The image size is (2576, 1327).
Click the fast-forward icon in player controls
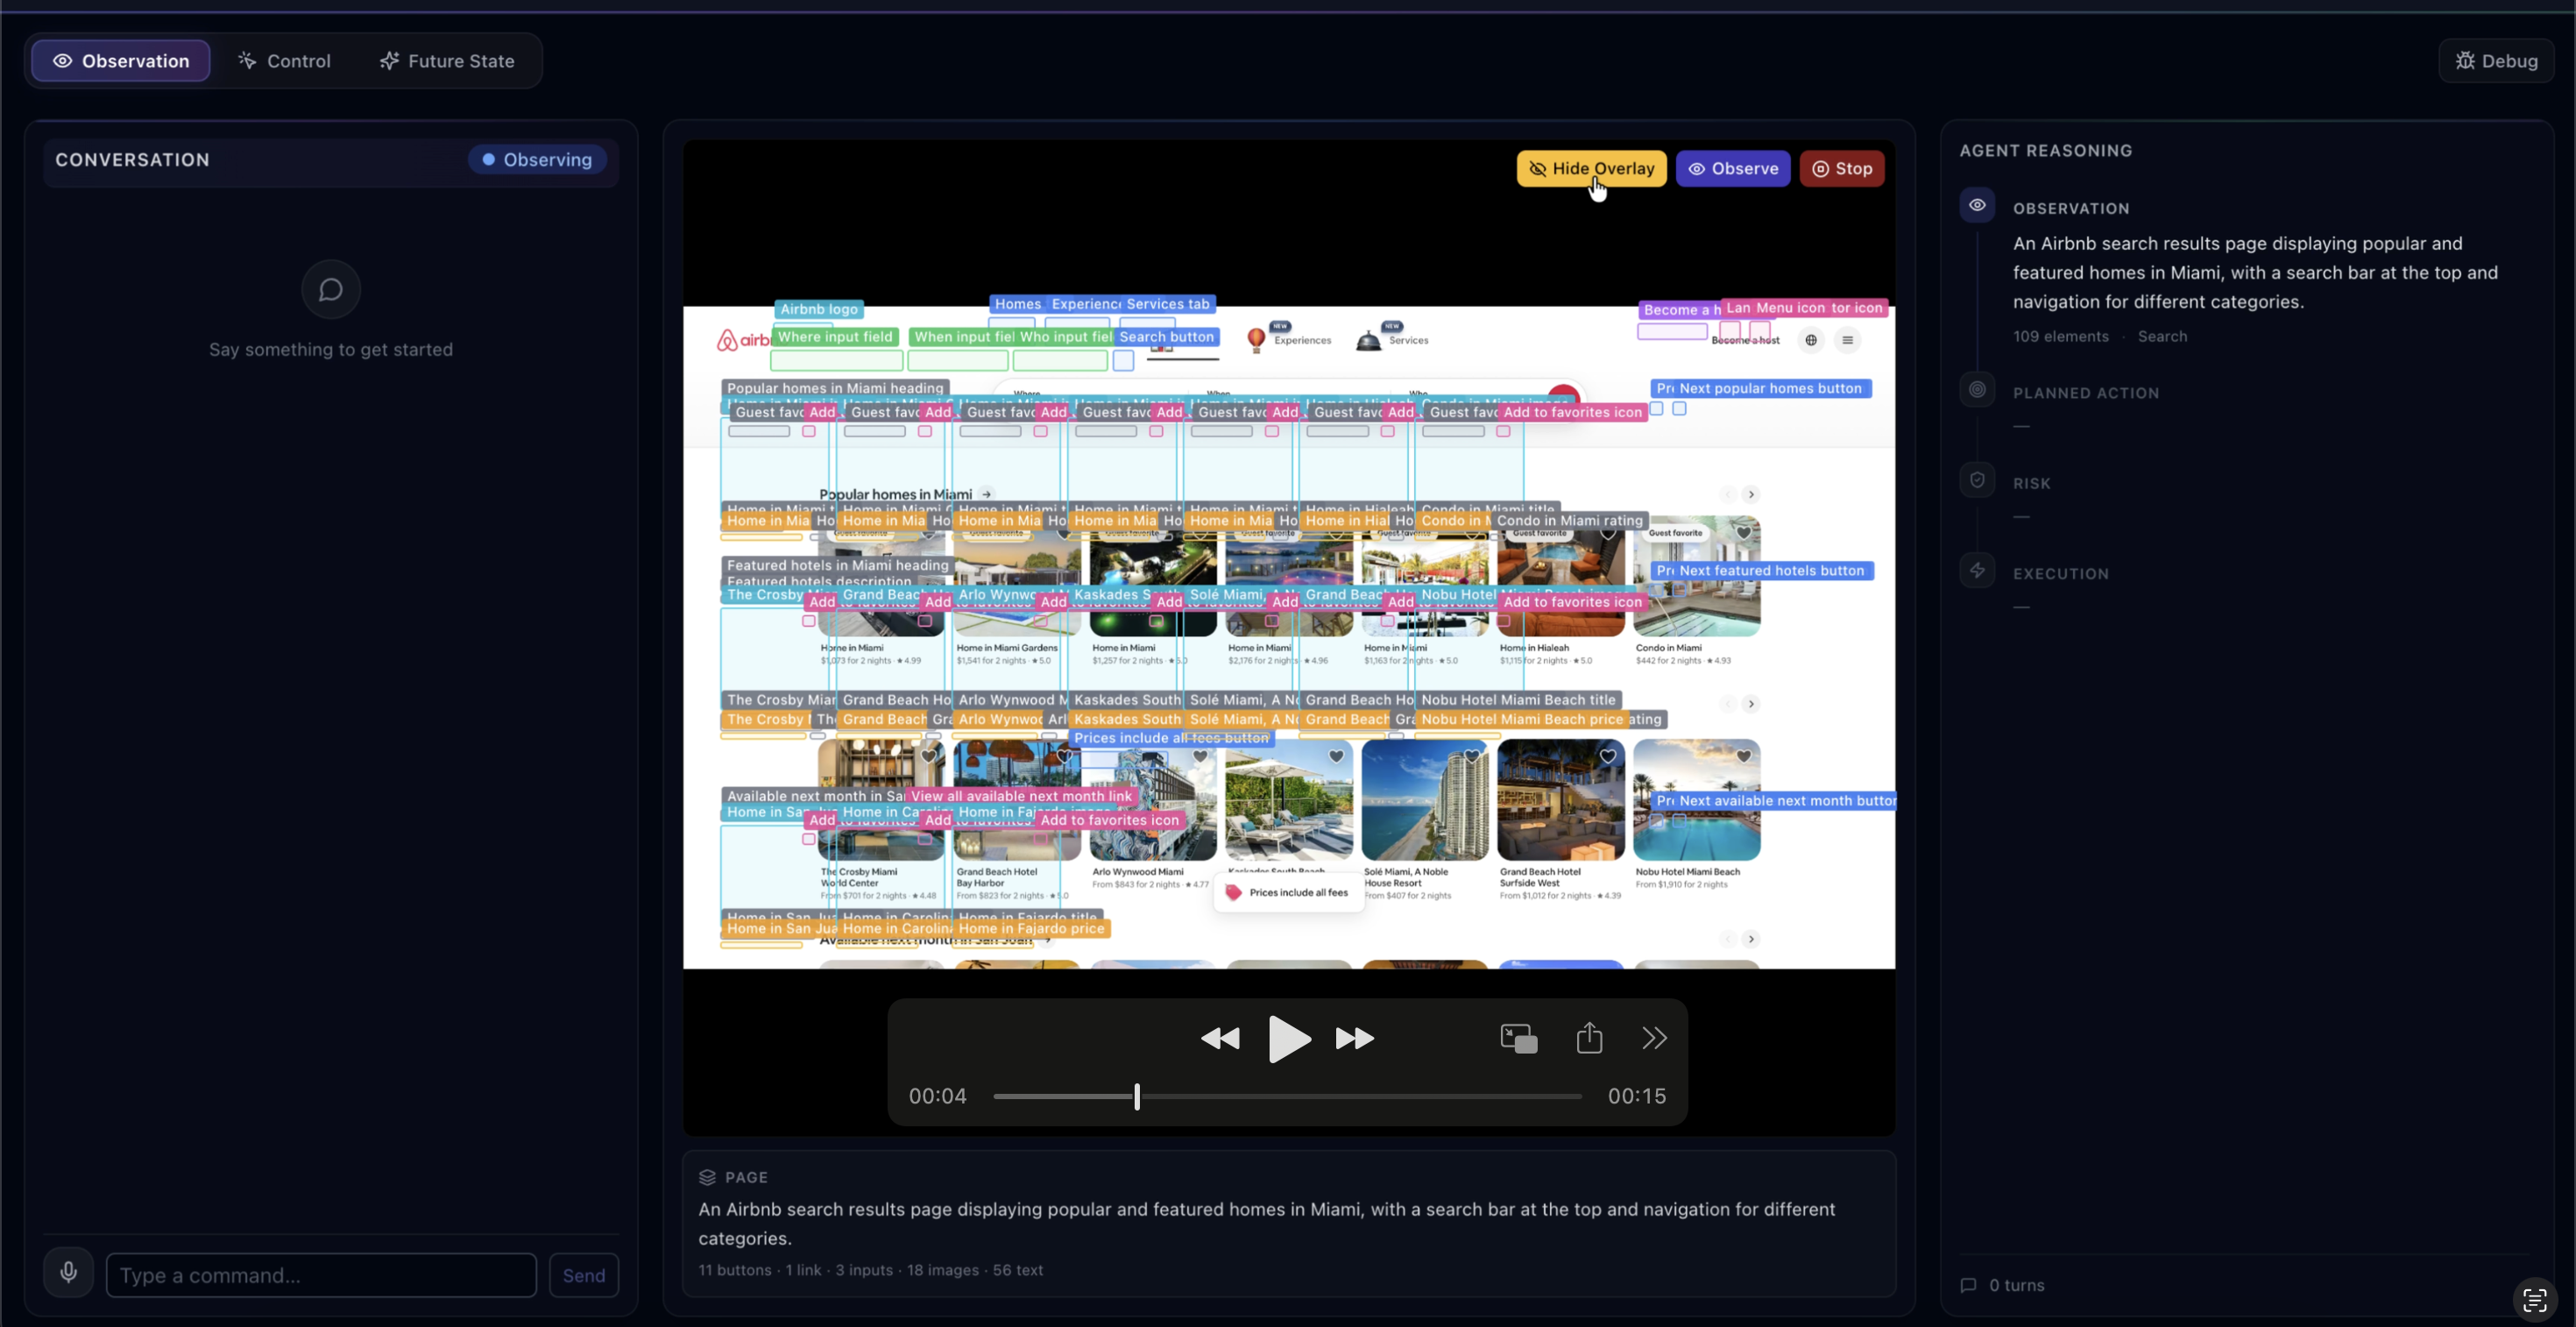pyautogui.click(x=1355, y=1039)
